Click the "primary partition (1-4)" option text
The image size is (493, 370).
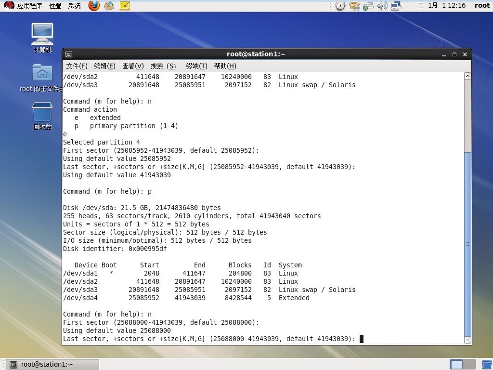(134, 126)
